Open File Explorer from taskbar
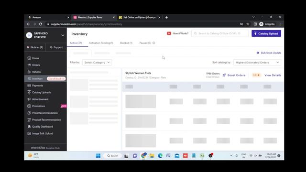This screenshot has width=306, height=172. pyautogui.click(x=152, y=156)
